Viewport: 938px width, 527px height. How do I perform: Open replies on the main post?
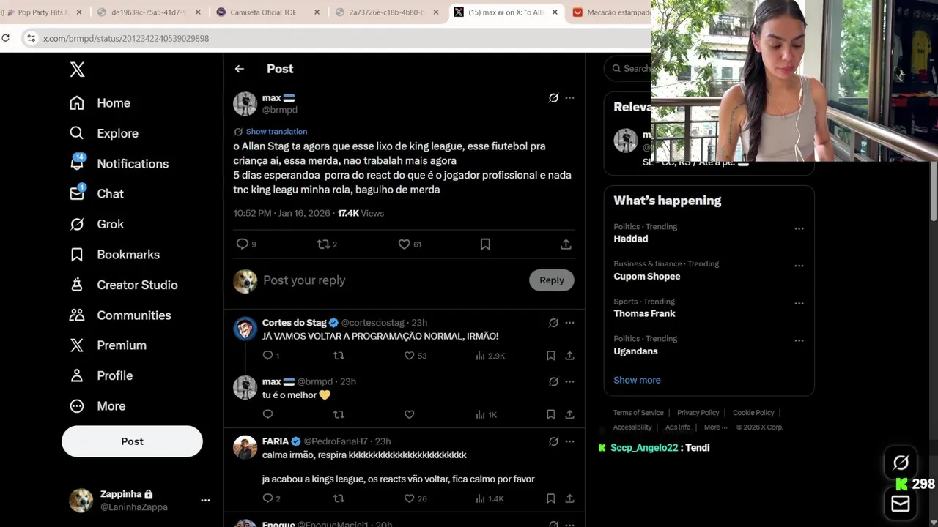point(246,244)
